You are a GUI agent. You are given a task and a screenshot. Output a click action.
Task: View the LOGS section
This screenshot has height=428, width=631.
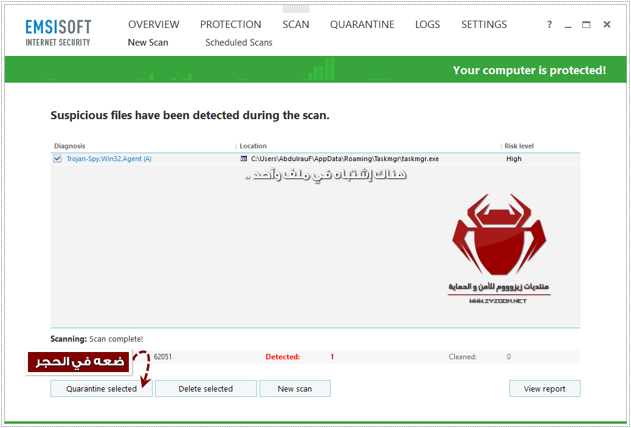[x=427, y=24]
